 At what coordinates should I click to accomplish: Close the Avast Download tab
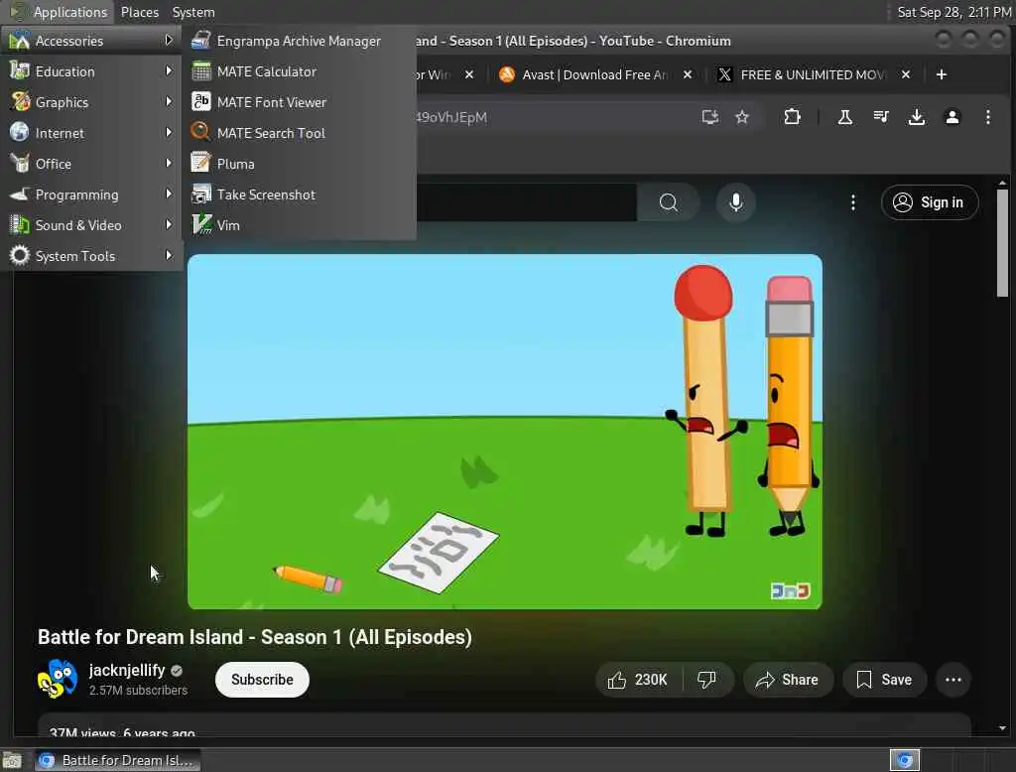tap(688, 74)
